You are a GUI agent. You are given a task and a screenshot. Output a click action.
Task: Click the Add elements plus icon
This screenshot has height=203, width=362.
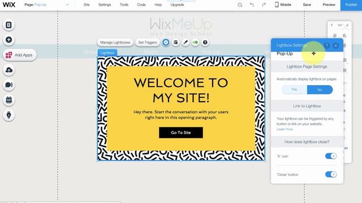(x=9, y=40)
